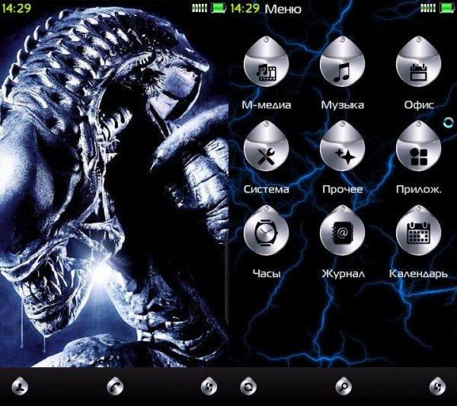Tap the 14:29 clock beside Меню title

click(x=244, y=8)
